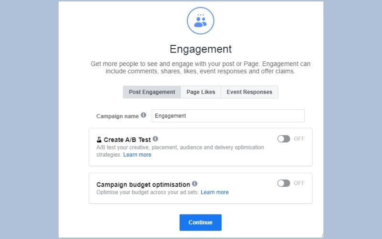This screenshot has width=382, height=239.
Task: Follow Learn more link for budget optimisation
Action: click(214, 192)
